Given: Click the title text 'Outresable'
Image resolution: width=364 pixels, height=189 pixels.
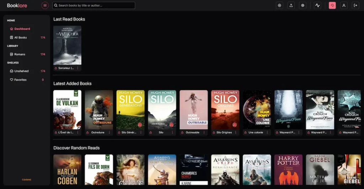Looking at the screenshot, I should coord(192,133).
